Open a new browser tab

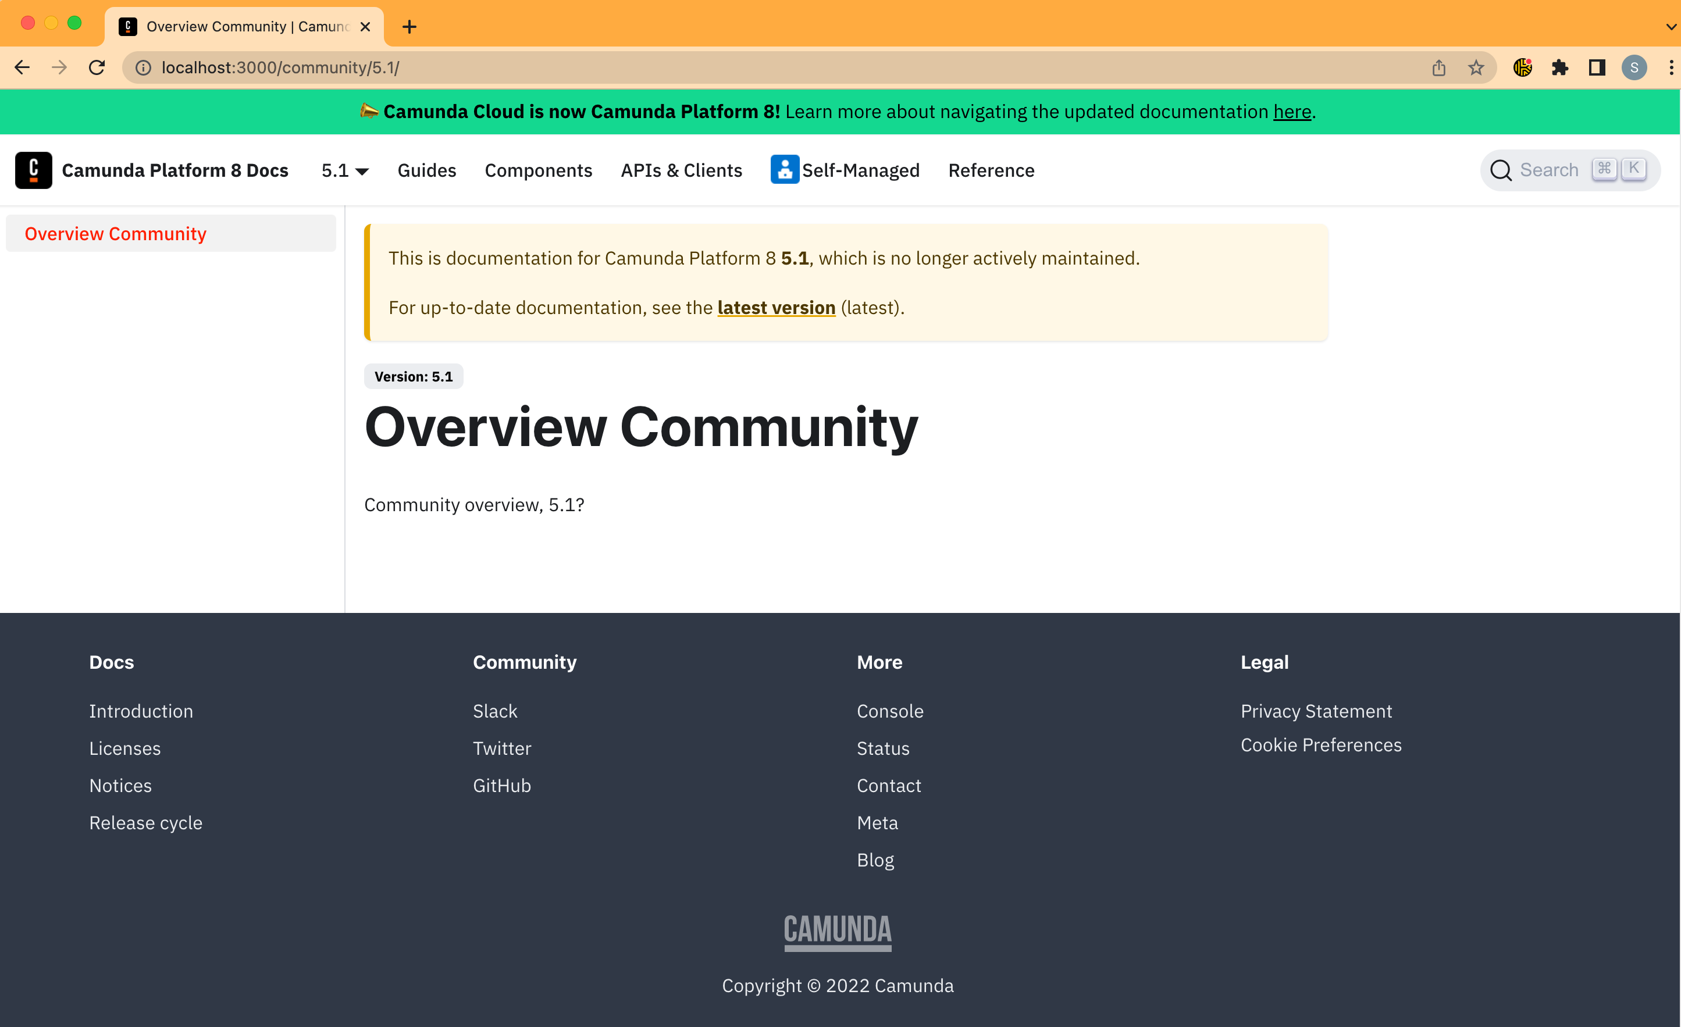tap(409, 27)
